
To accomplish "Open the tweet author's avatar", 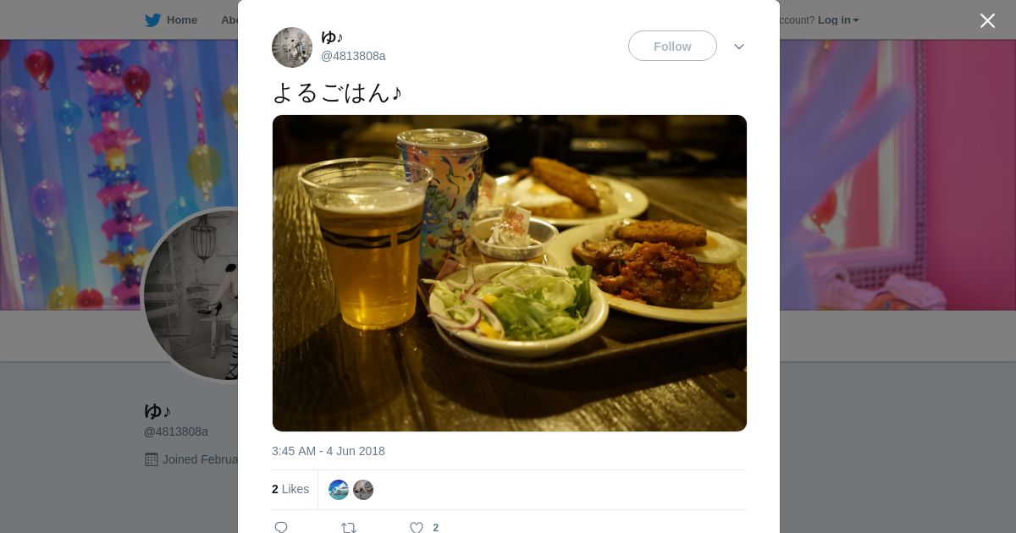I will point(292,47).
